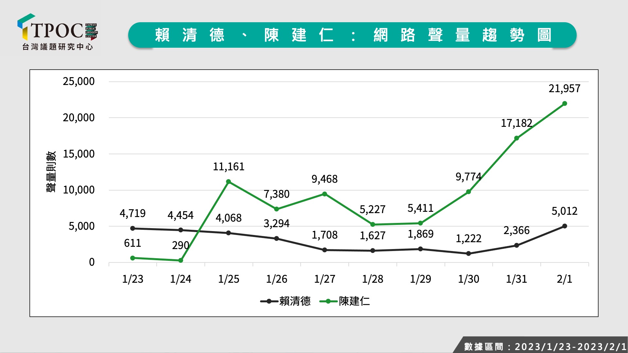Click the black 1,222 point on 1/30
The height and width of the screenshot is (353, 628).
click(x=468, y=254)
